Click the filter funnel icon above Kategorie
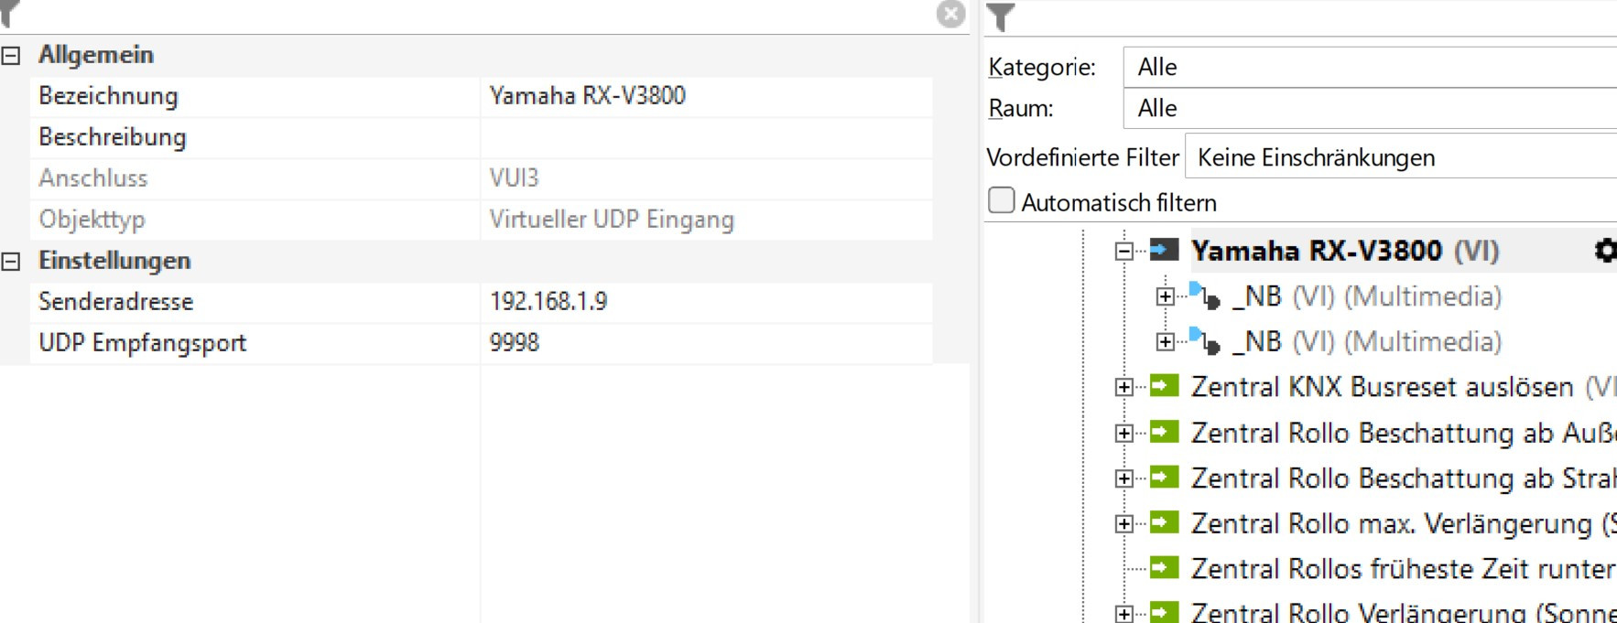This screenshot has height=623, width=1617. pos(1001,16)
